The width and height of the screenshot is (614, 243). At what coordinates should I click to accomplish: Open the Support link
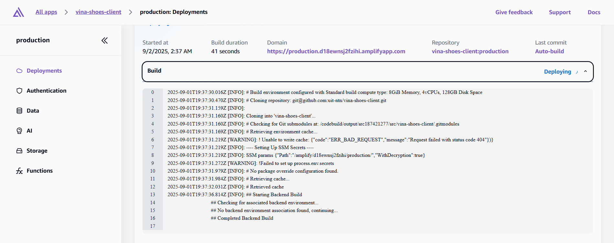560,12
